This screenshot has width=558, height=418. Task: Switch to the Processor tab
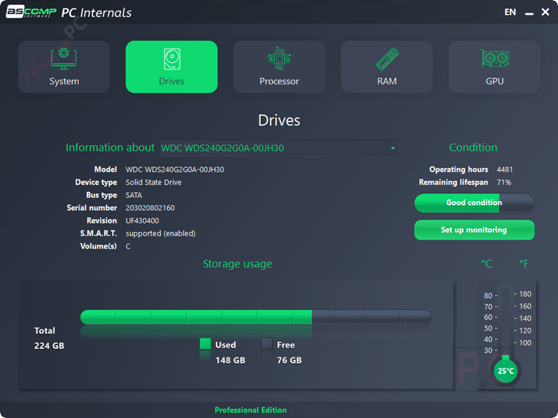(280, 66)
